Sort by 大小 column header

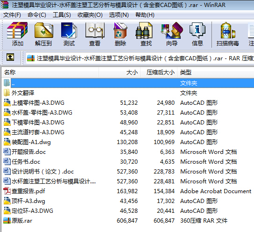(120, 72)
